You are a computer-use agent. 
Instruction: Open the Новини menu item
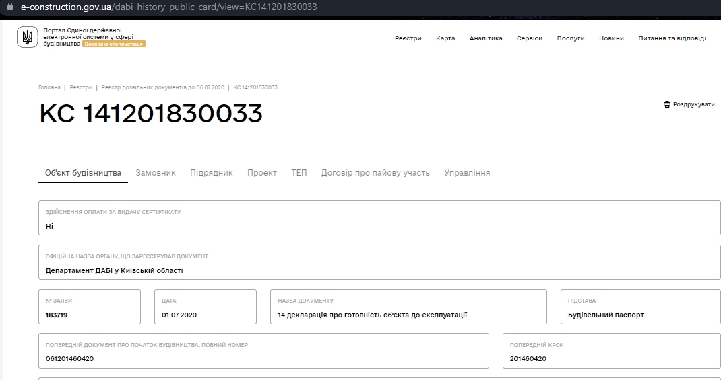[x=611, y=38]
